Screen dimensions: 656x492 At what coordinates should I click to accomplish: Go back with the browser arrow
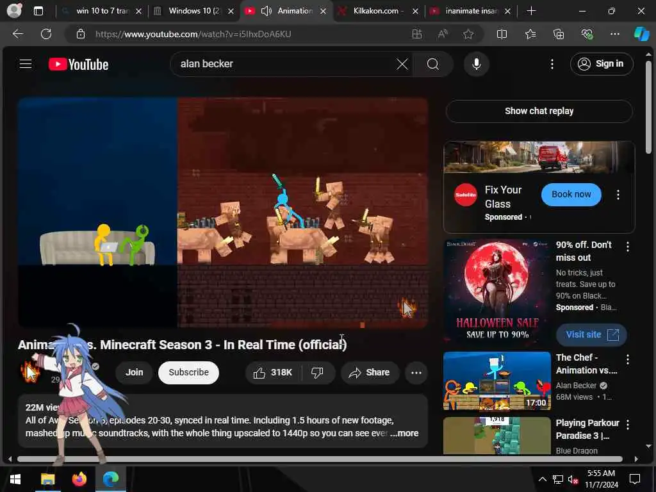click(17, 34)
